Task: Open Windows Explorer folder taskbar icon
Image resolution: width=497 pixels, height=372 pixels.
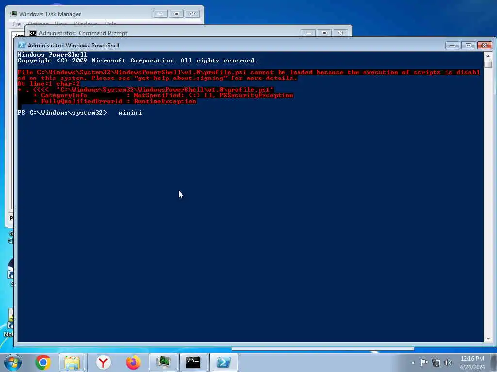Action: tap(72, 362)
